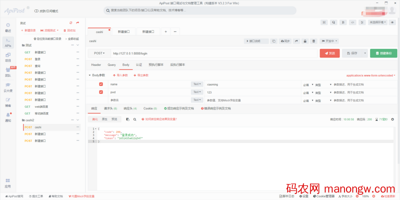Viewport: 400px width, 200px height.
Task: Open 设置 settings in status bar
Action: 304,196
